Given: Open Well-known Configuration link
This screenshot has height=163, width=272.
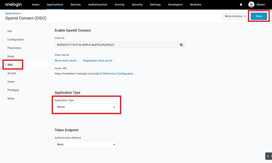Looking at the screenshot, I should pyautogui.click(x=118, y=74).
